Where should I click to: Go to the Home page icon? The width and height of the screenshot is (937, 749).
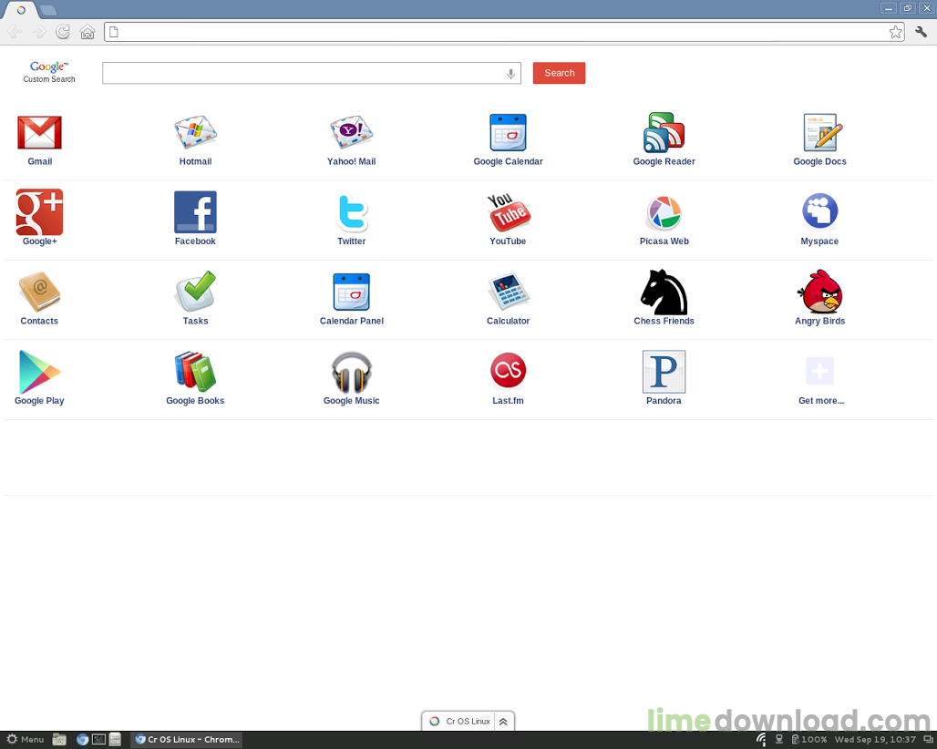(88, 32)
